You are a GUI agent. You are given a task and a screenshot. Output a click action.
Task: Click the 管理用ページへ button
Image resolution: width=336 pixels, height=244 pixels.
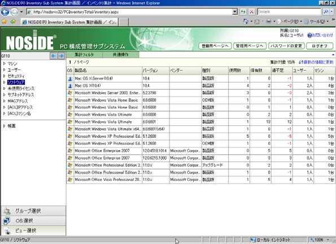click(250, 46)
